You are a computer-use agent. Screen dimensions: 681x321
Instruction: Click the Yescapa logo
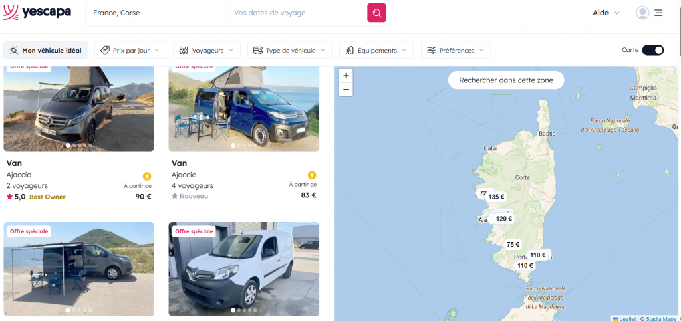pos(37,12)
